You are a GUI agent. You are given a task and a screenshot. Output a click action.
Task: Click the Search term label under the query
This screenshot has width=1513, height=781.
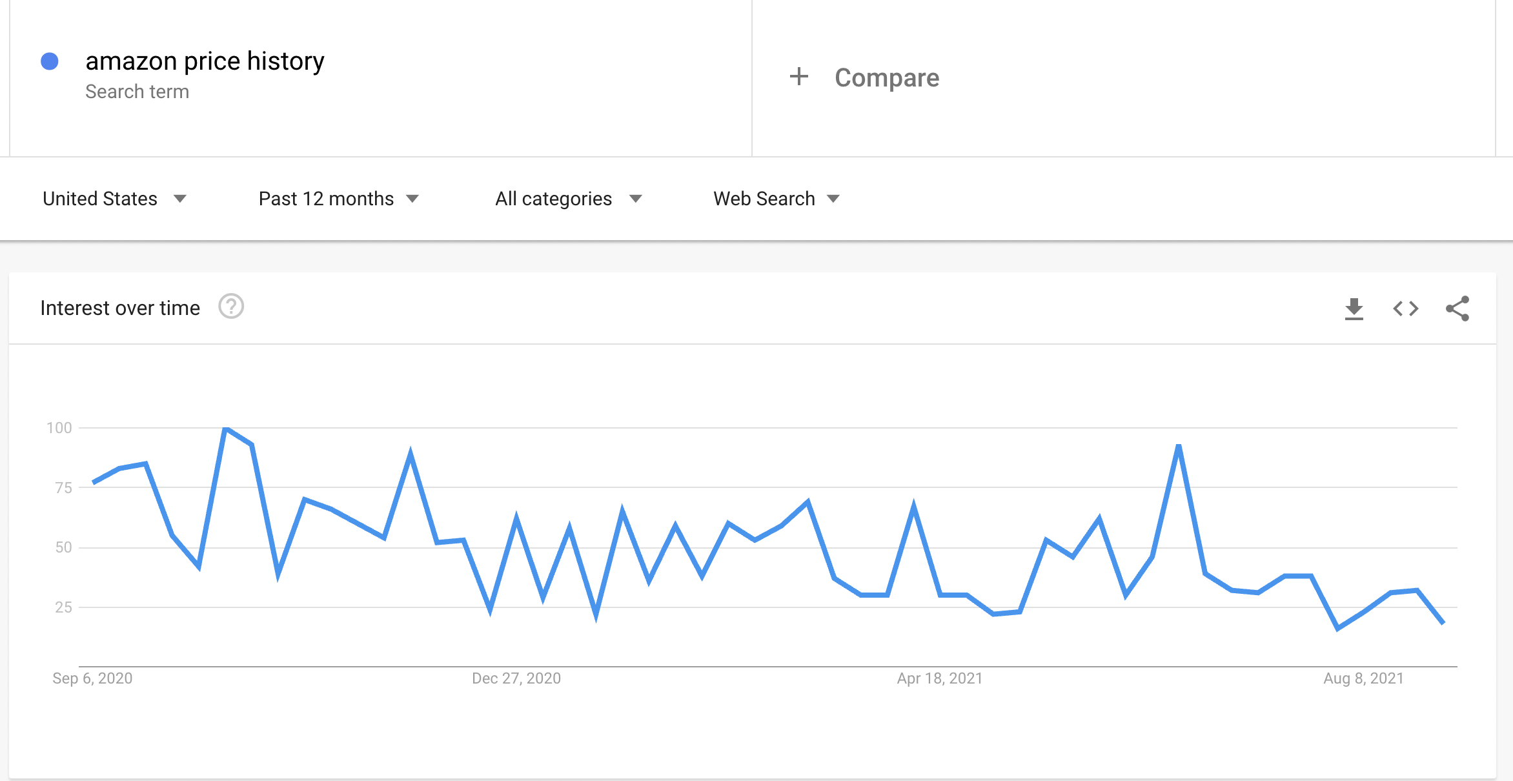pyautogui.click(x=137, y=91)
